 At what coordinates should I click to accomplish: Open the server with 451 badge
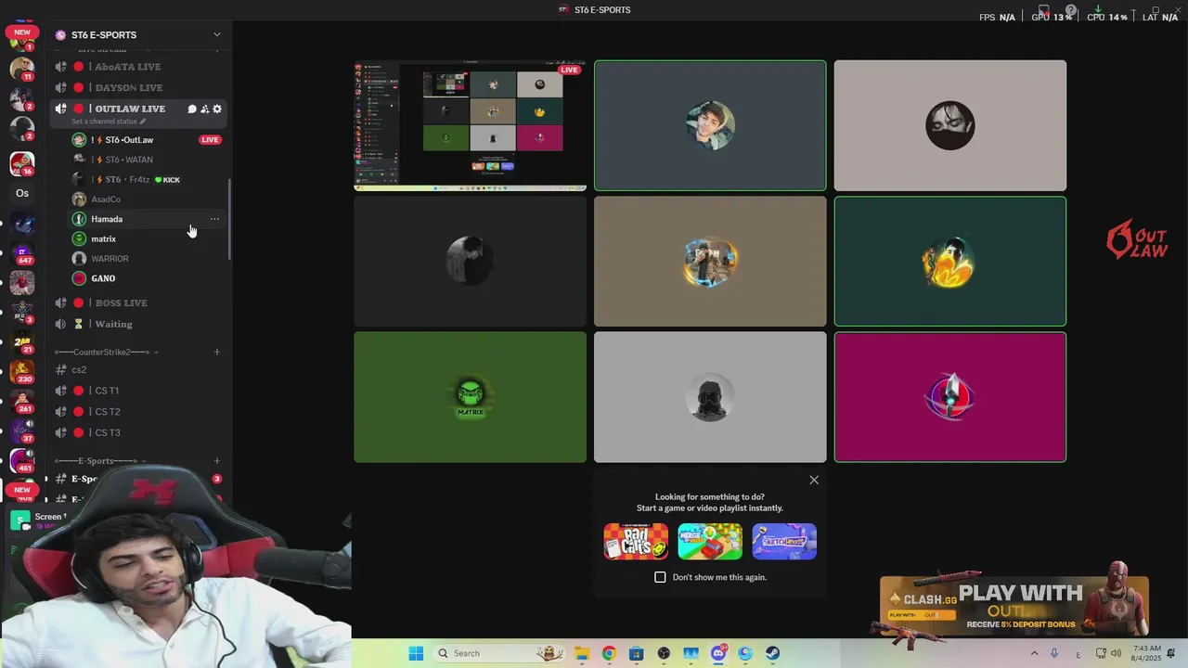(22, 460)
